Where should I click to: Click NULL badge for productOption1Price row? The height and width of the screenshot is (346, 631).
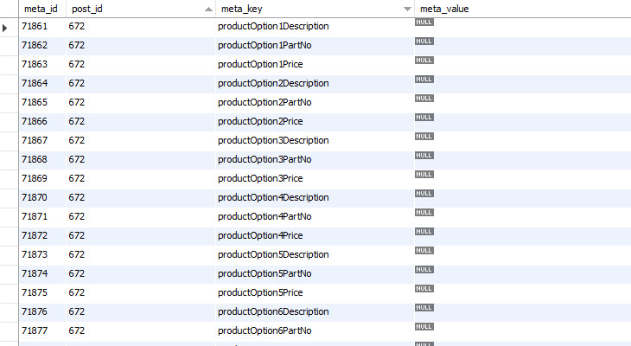point(424,60)
